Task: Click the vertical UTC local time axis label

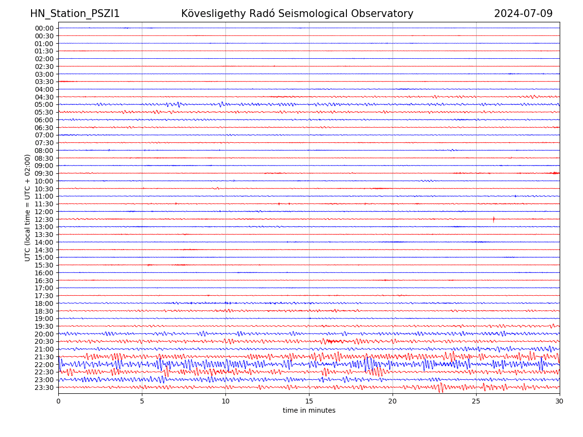Action: 28,208
